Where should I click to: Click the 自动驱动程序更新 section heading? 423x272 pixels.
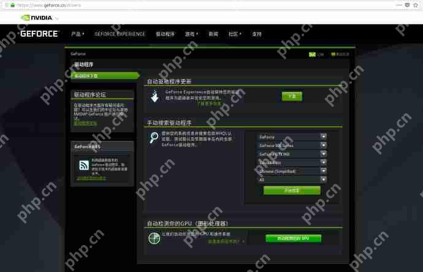click(x=169, y=81)
